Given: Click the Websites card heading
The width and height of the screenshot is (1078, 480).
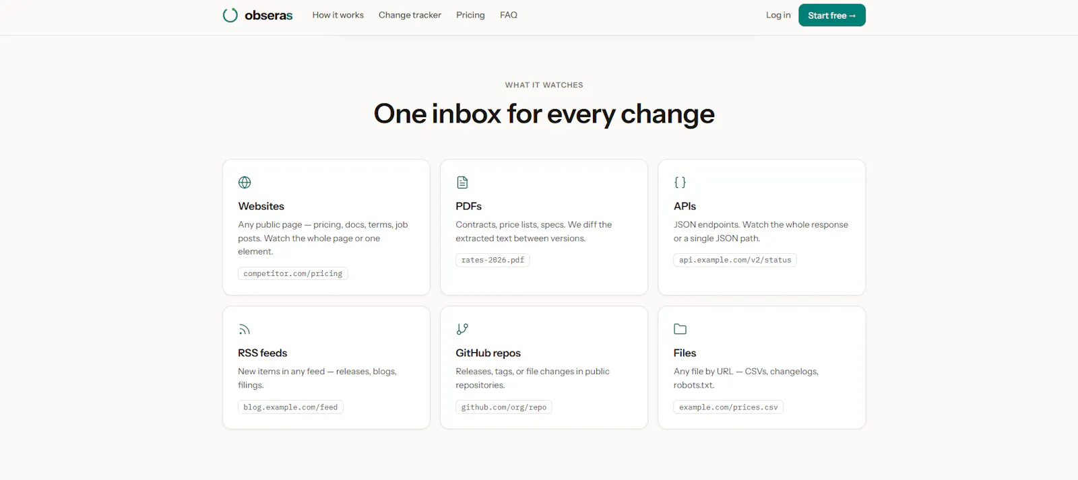Looking at the screenshot, I should (261, 206).
